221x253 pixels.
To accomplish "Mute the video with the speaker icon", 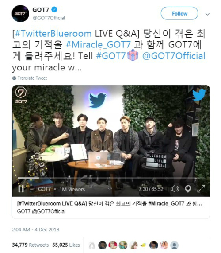I will tap(175, 189).
